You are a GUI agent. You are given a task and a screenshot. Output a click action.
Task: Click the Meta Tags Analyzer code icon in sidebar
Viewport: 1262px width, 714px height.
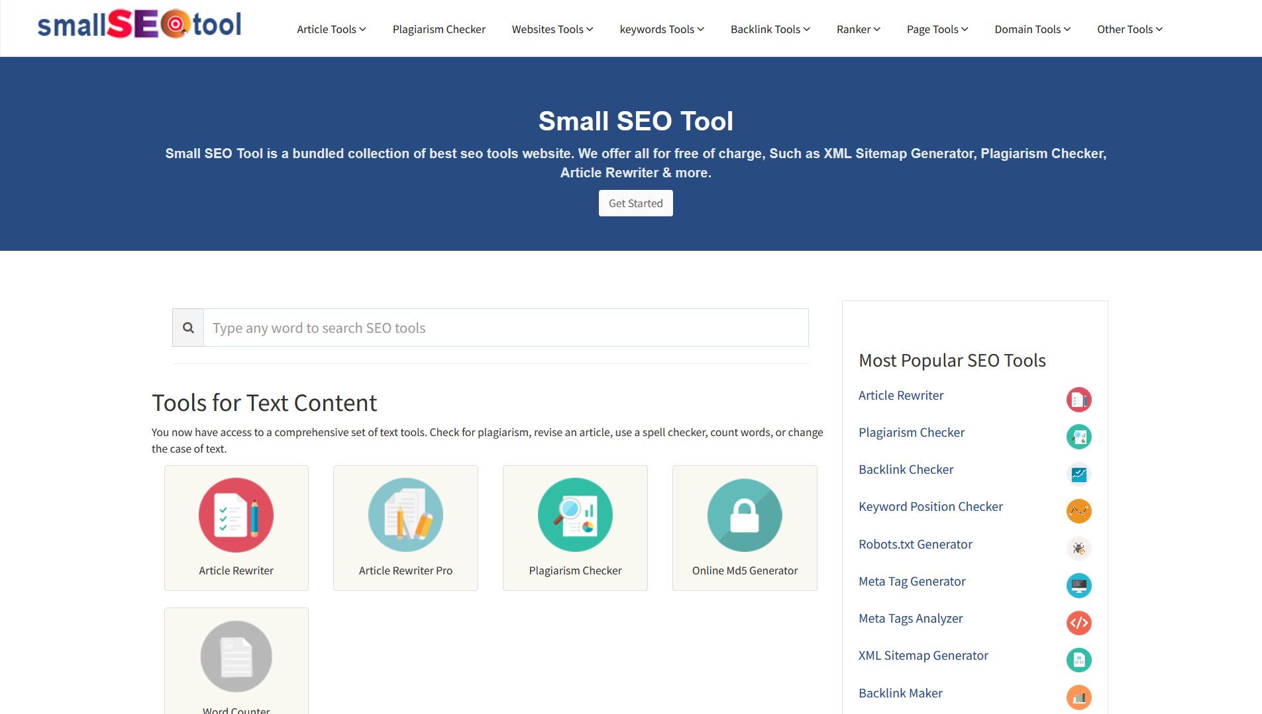point(1078,623)
